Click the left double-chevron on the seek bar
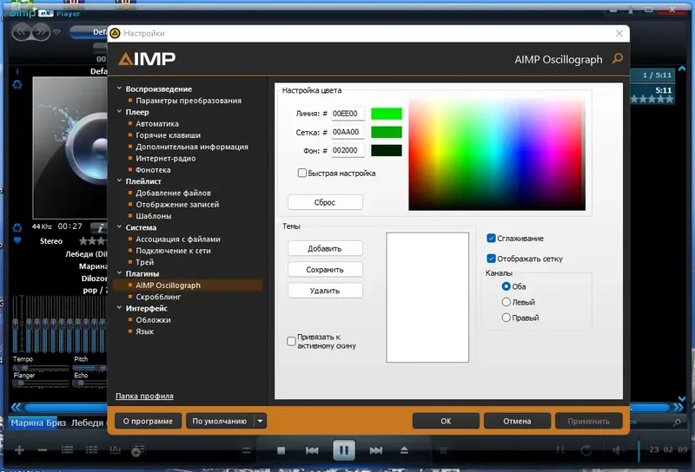Screen dimensions: 695x472 click(x=16, y=407)
